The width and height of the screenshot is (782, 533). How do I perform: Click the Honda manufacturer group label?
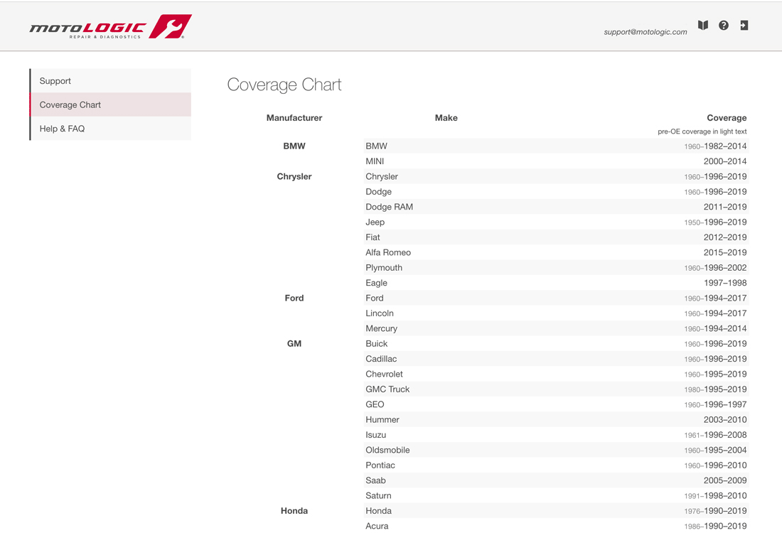pyautogui.click(x=294, y=511)
